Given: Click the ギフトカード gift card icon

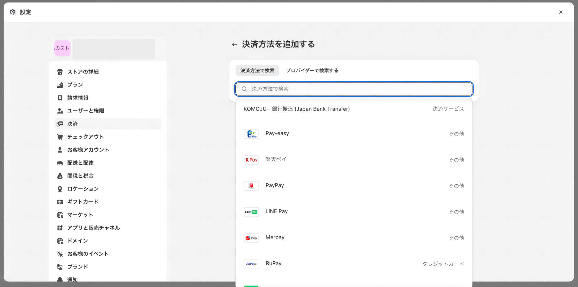Looking at the screenshot, I should click(x=60, y=202).
